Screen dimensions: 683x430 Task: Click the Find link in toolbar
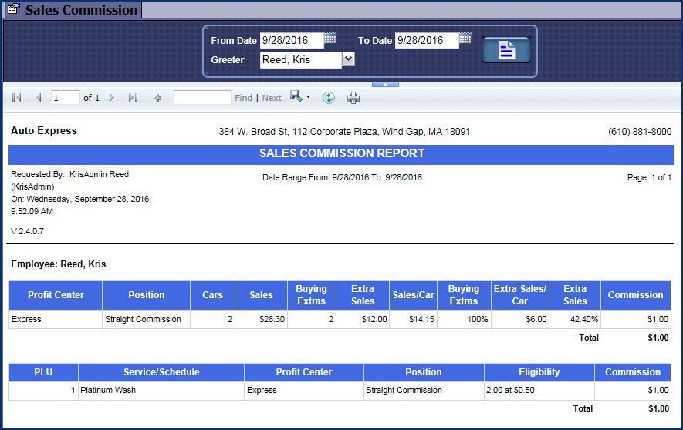(243, 98)
